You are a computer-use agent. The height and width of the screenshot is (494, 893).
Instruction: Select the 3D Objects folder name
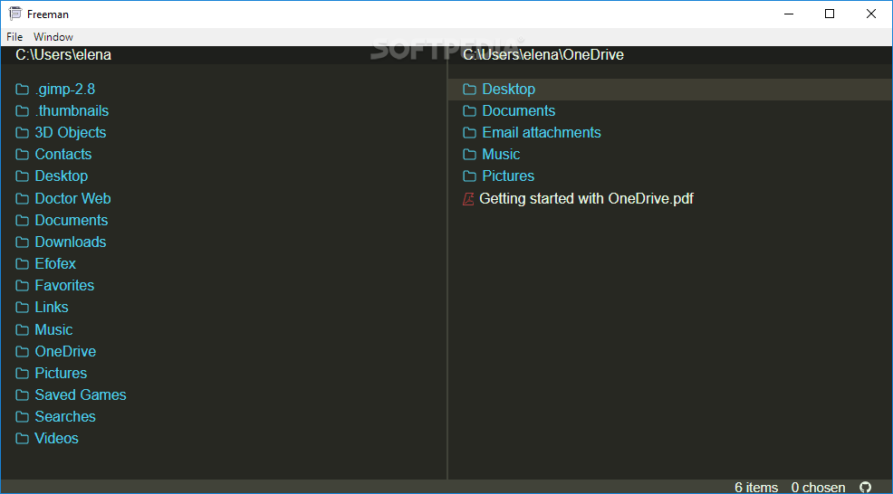pyautogui.click(x=71, y=133)
